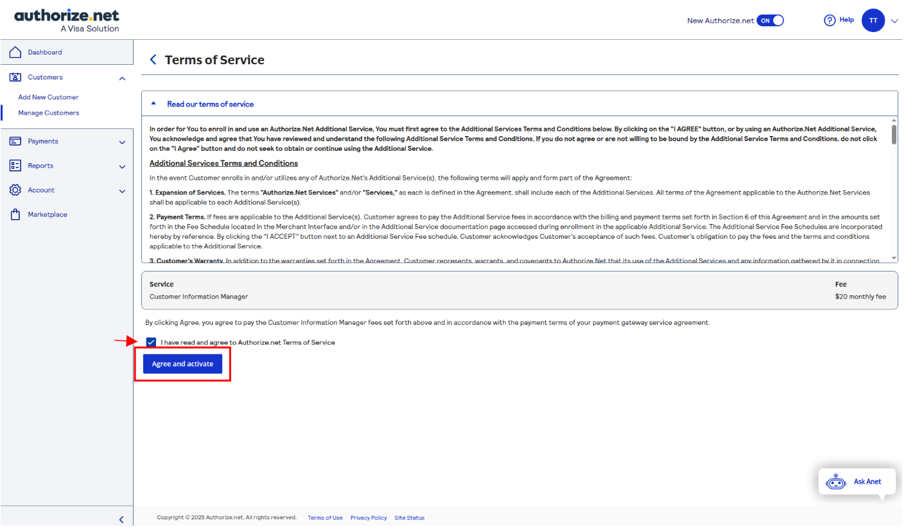Open Dashboard in the sidebar

pos(45,52)
